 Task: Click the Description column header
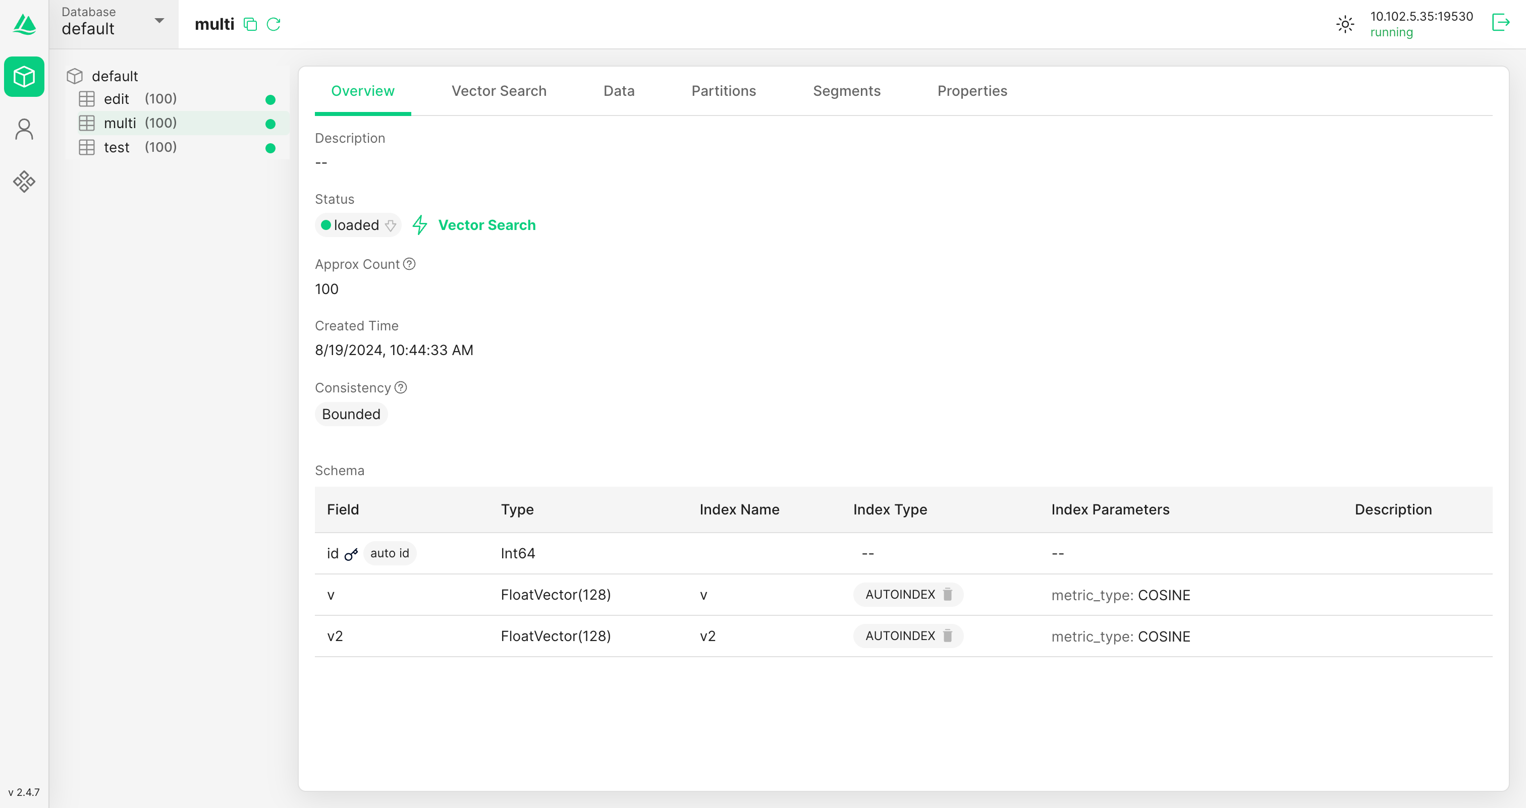click(x=1393, y=509)
